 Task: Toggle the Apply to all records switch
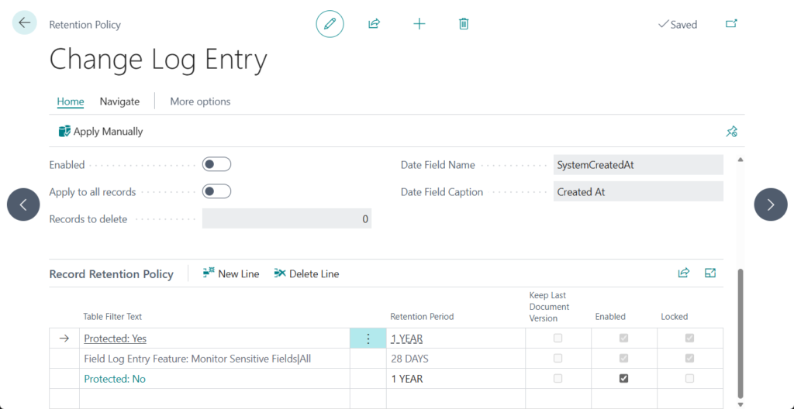click(216, 191)
